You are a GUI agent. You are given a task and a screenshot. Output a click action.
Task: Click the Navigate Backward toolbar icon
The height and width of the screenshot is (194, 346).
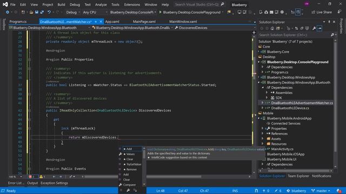(7, 12)
